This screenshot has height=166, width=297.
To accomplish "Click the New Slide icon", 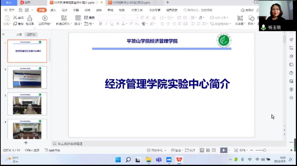I will [64, 18].
